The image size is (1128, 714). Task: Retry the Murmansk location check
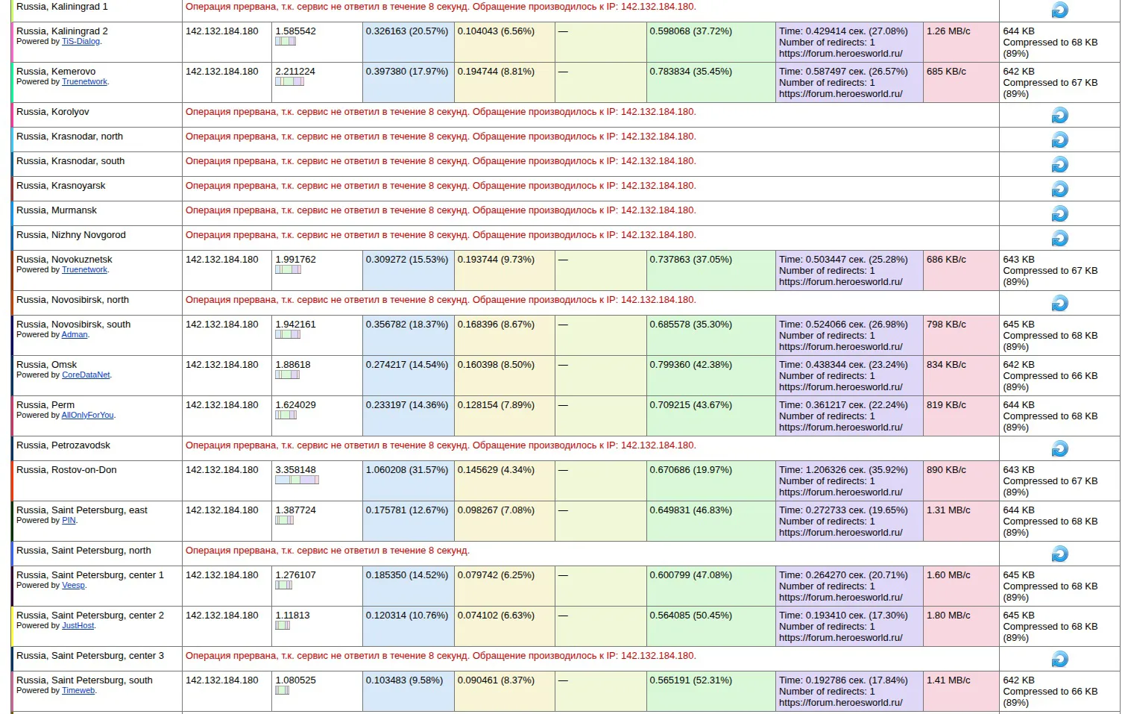click(x=1059, y=213)
